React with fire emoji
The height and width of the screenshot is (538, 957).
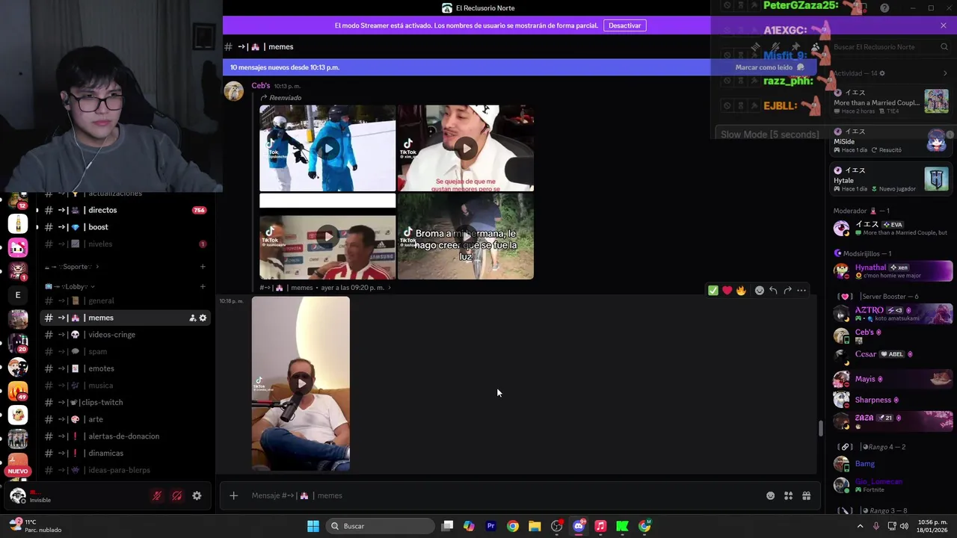(x=741, y=291)
